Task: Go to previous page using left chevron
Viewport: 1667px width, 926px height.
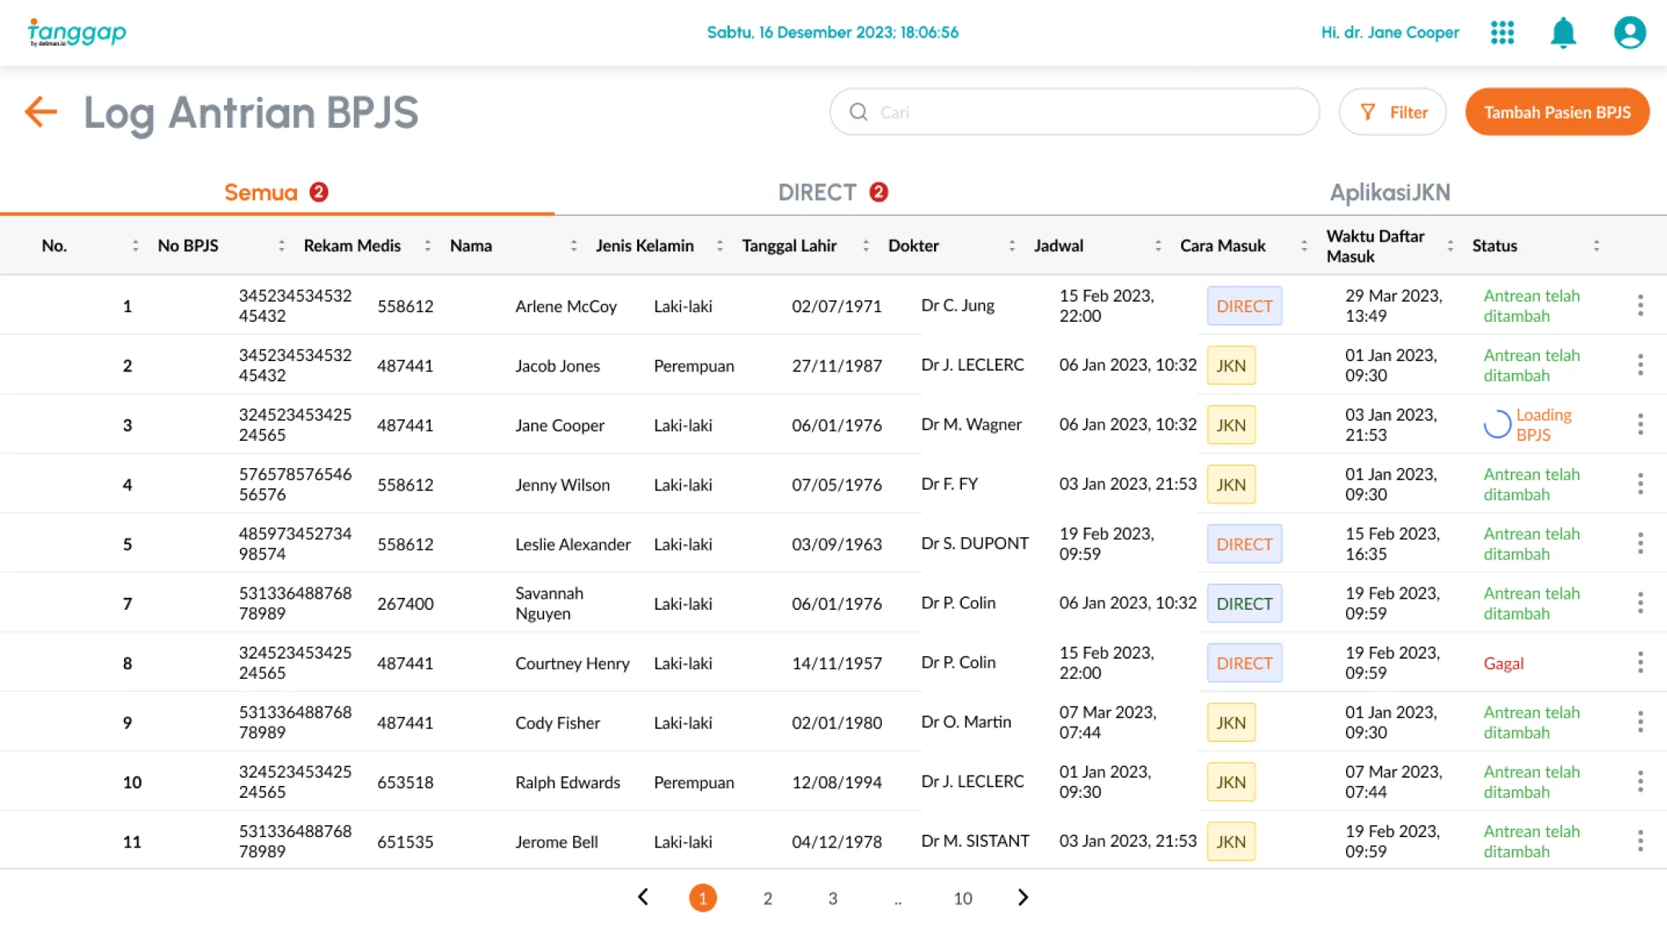Action: pyautogui.click(x=643, y=897)
